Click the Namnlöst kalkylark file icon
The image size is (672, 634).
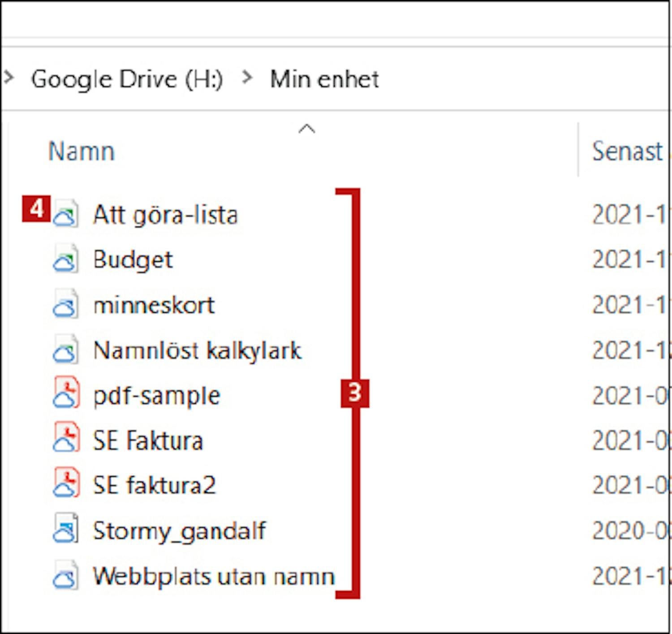[66, 350]
